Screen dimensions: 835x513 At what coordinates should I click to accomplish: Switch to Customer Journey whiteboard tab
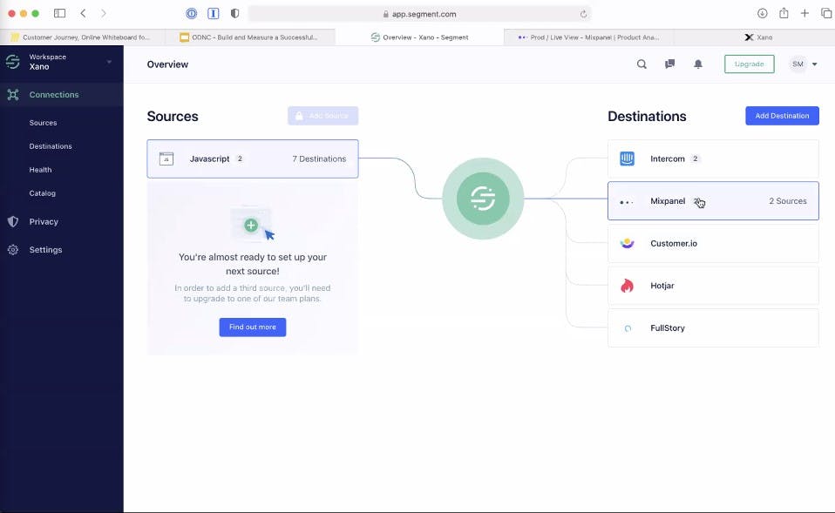83,37
